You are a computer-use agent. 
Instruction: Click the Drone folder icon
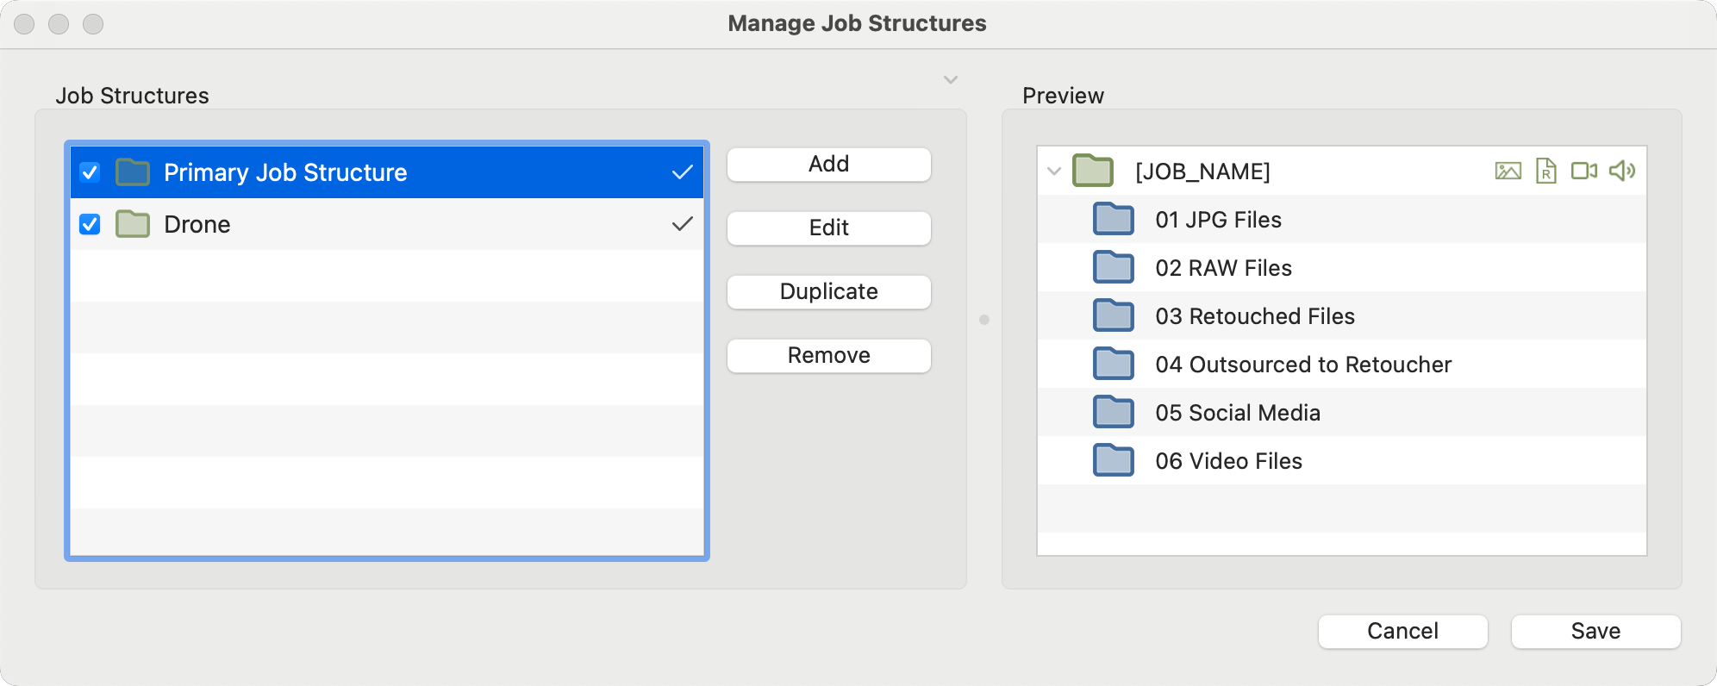(133, 224)
